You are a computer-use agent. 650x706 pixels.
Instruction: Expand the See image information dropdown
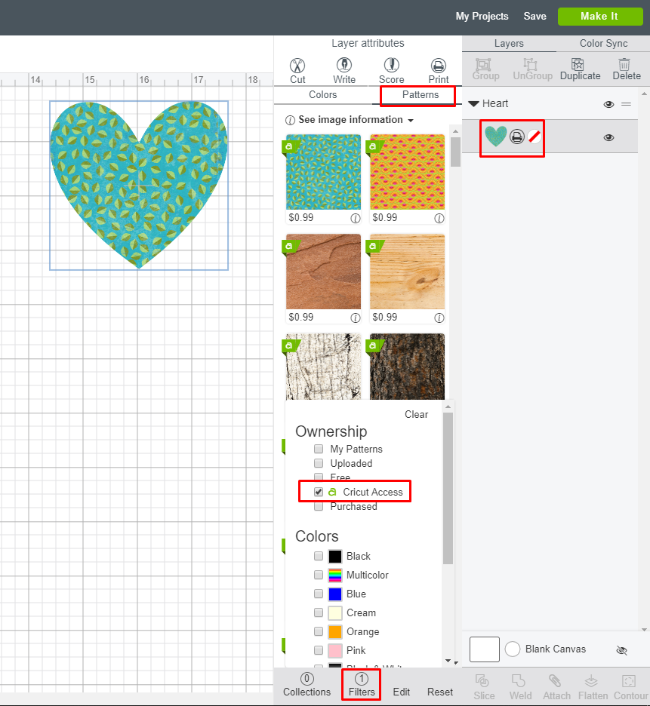348,119
